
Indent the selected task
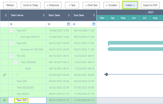(130, 5)
